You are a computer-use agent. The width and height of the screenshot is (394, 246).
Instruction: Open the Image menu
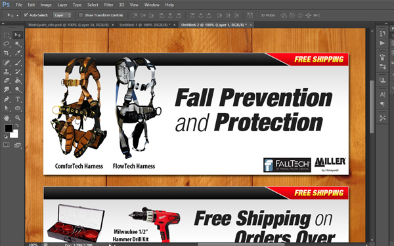coord(46,5)
